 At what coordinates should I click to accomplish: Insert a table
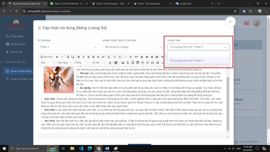[138, 63]
